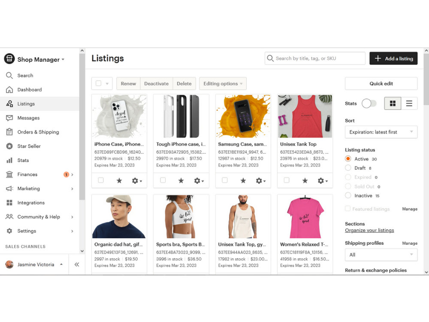Screen dimensions: 429x322
Task: Expand the Finances submenu chevron
Action: [x=72, y=174]
